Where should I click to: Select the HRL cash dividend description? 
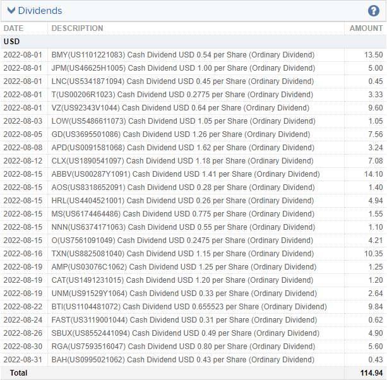(182, 201)
